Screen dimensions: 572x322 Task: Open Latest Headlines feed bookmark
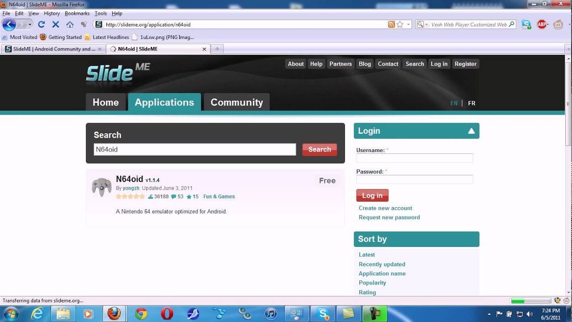(107, 37)
